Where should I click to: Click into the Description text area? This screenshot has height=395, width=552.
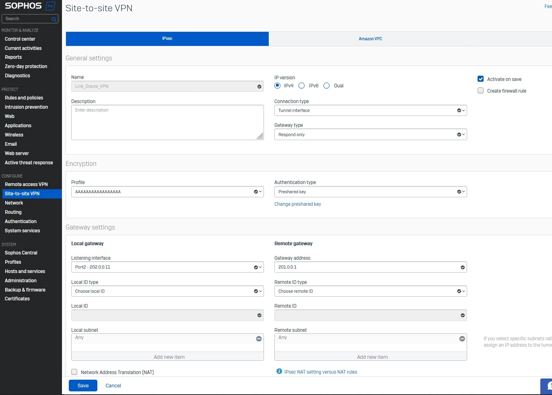[x=167, y=122]
